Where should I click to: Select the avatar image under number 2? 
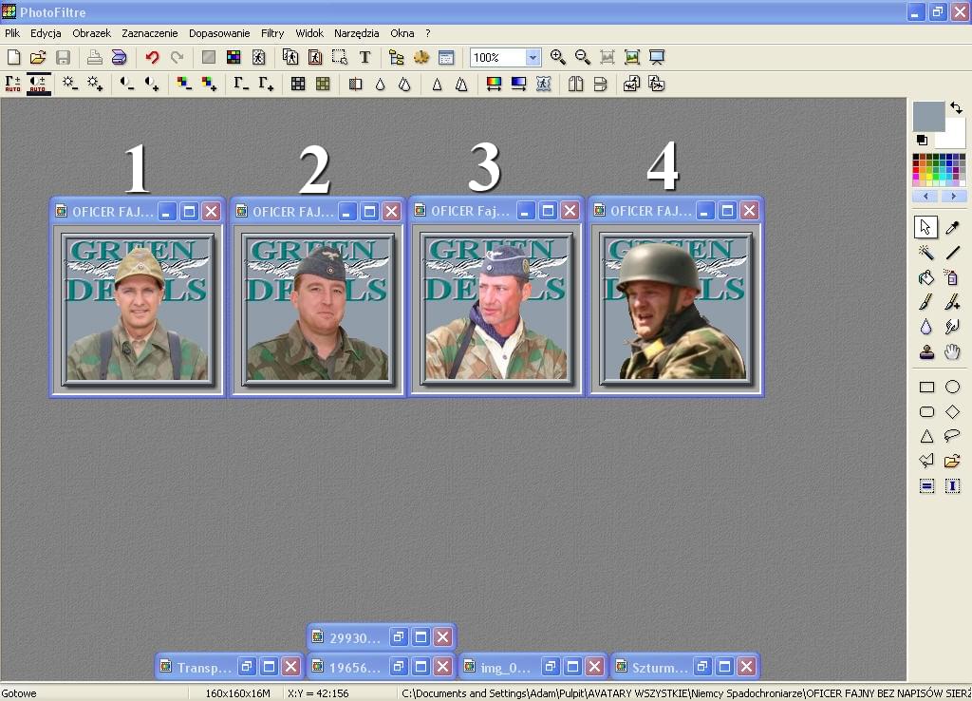click(x=318, y=309)
